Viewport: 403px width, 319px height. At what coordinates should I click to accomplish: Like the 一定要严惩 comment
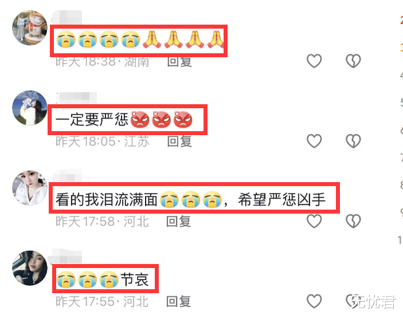click(314, 141)
